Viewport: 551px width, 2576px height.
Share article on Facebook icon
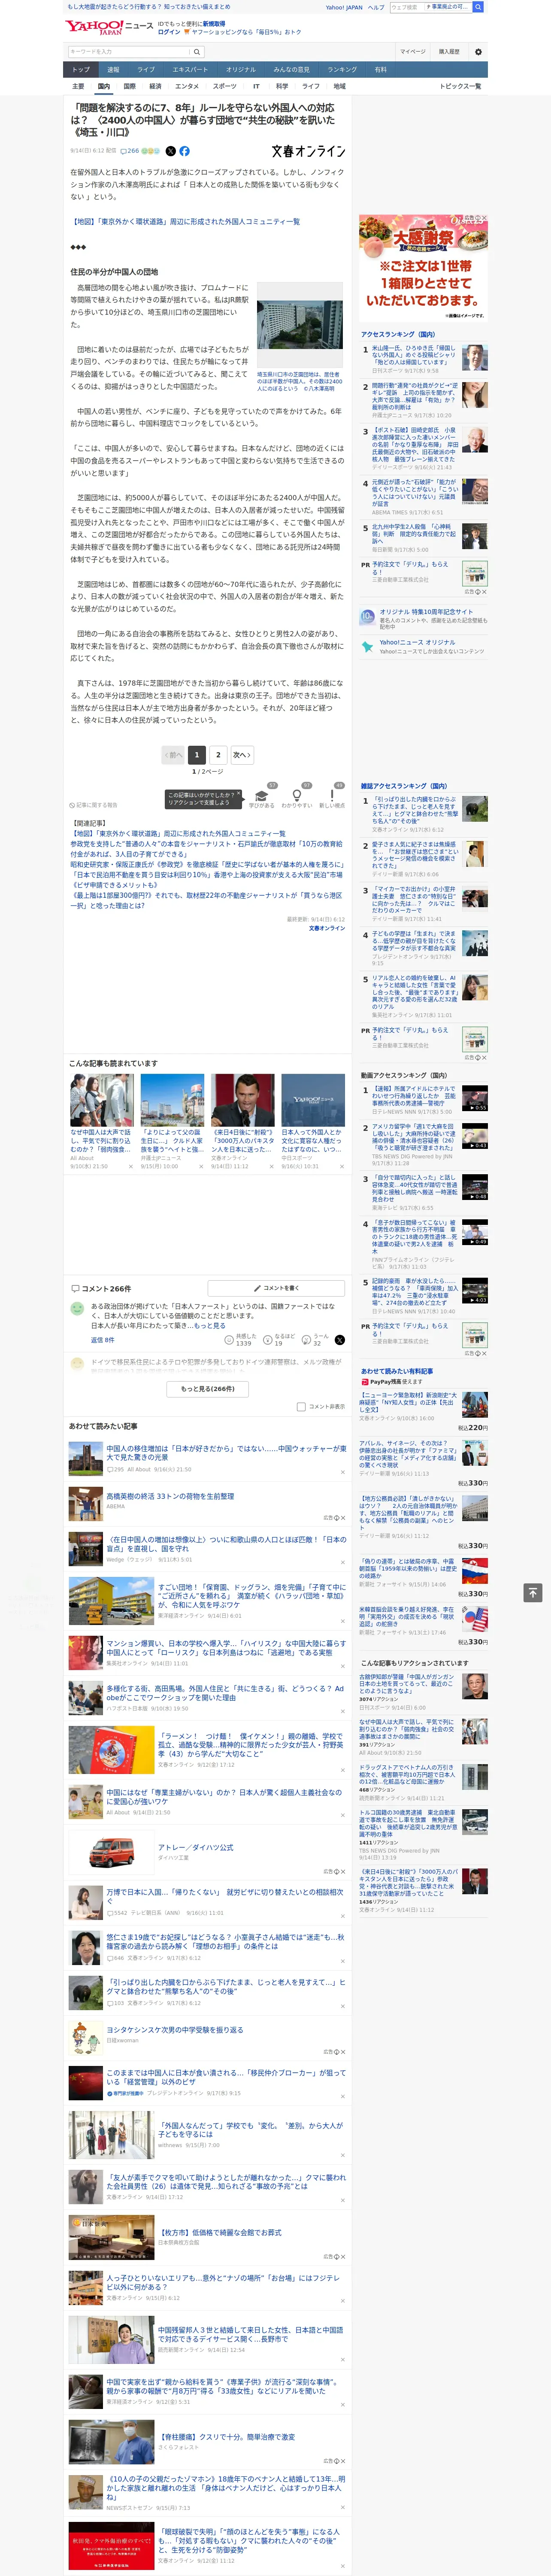(x=184, y=151)
